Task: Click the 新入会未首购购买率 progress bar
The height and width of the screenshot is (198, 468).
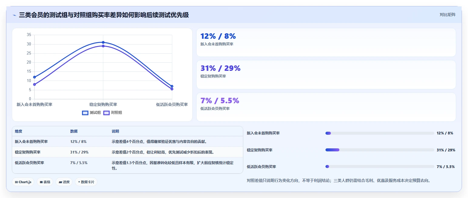Action: click(x=380, y=133)
